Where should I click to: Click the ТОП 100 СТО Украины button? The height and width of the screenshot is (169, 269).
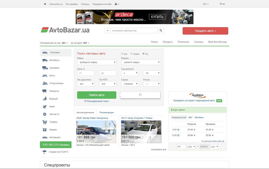(56, 145)
